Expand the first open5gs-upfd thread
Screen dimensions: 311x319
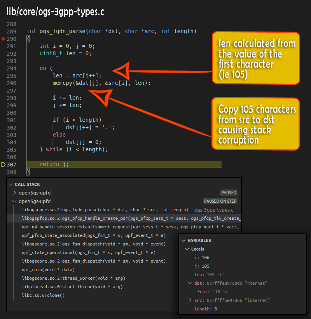tap(15, 193)
